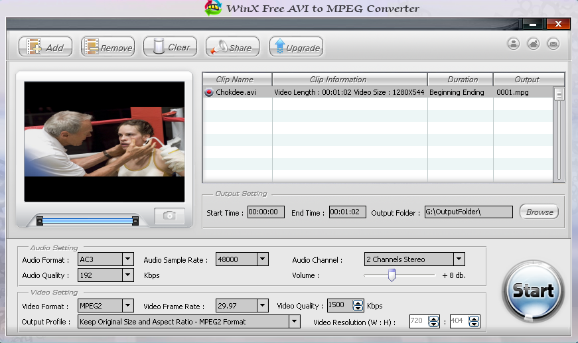578x343 pixels.
Task: Start the conversion with Start button
Action: (x=533, y=291)
